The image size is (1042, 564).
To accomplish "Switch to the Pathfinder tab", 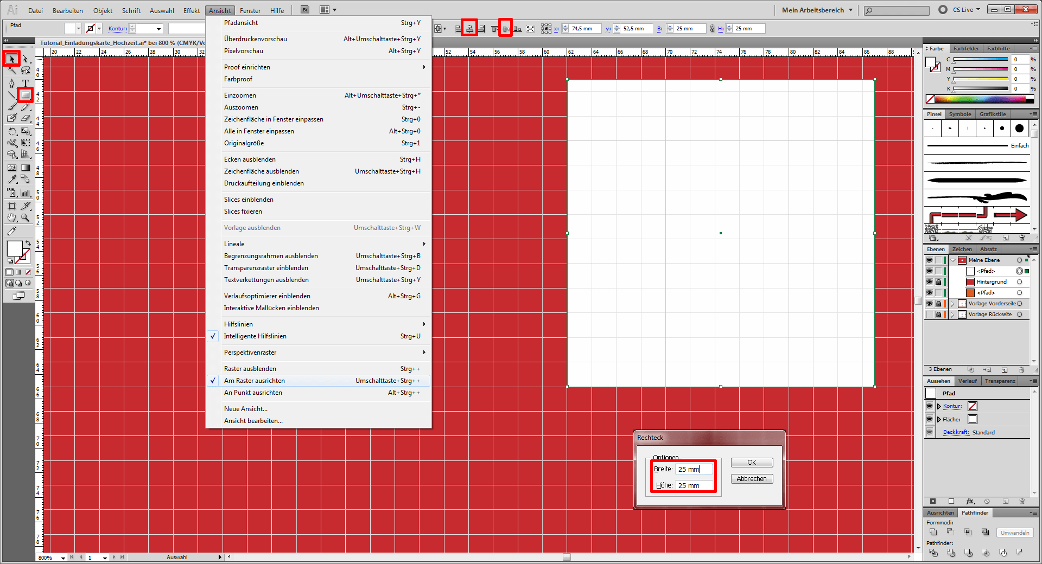I will (x=975, y=512).
